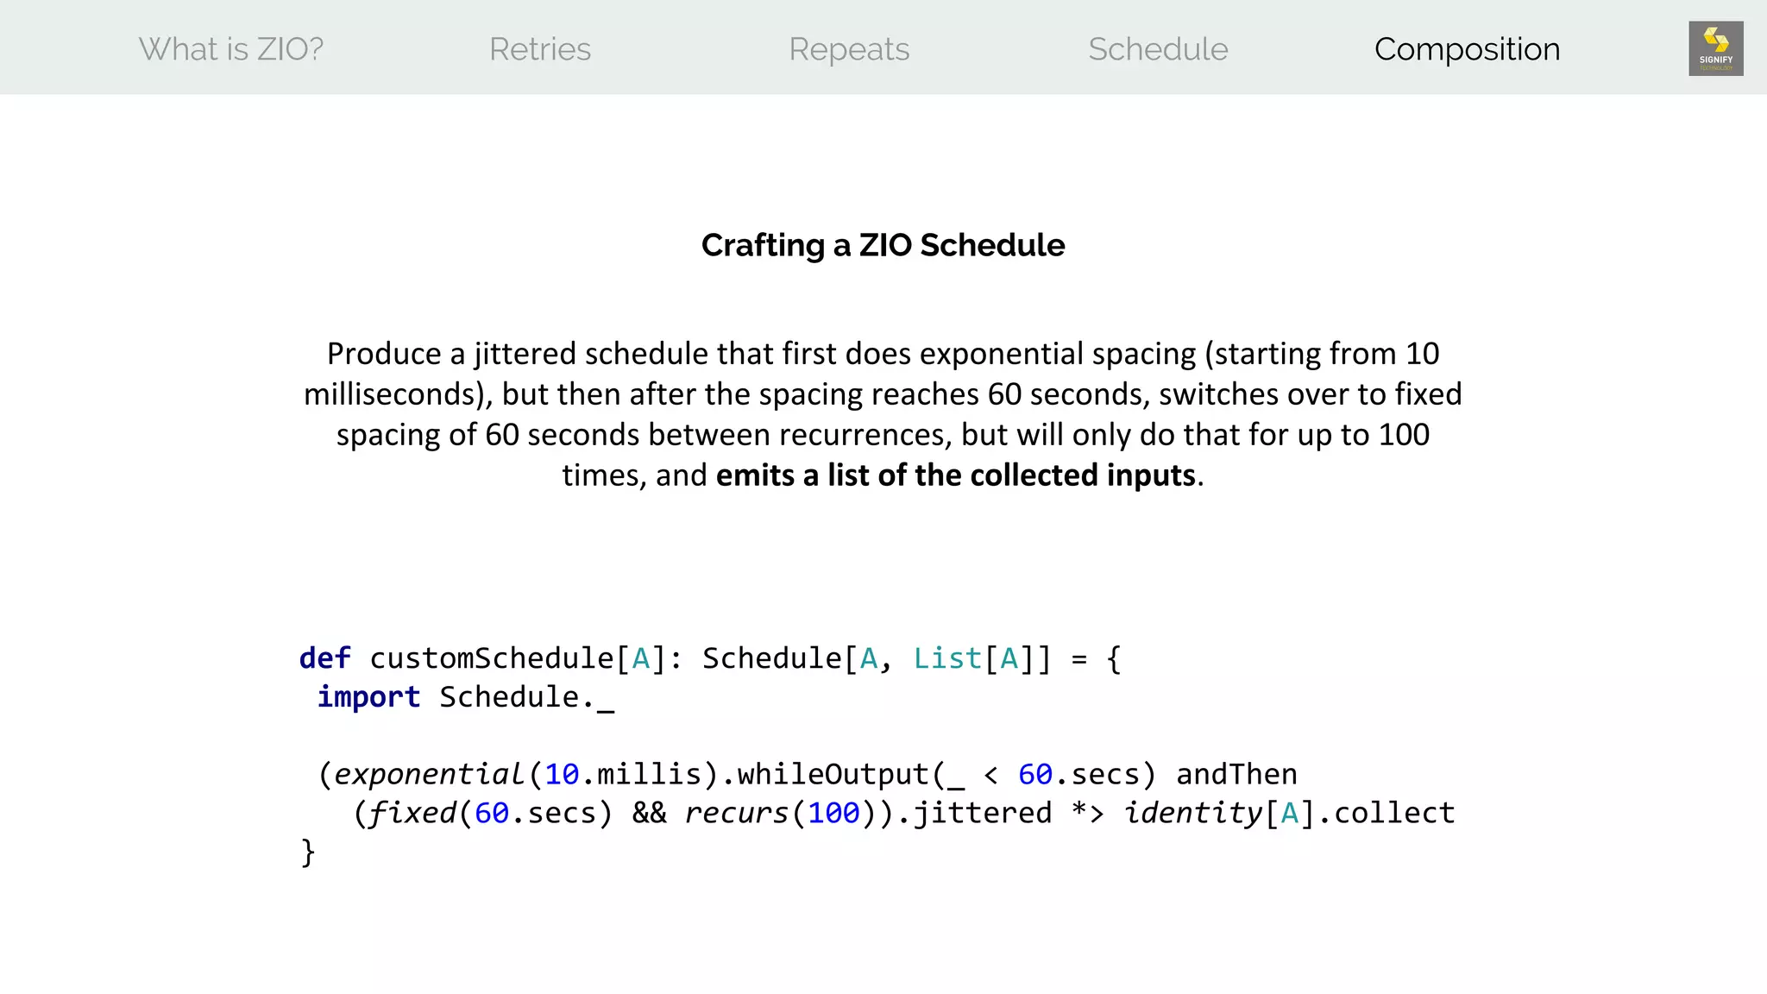Viewport: 1767px width, 994px height.
Task: Click 'recurs(100)' in the code
Action: (782, 814)
